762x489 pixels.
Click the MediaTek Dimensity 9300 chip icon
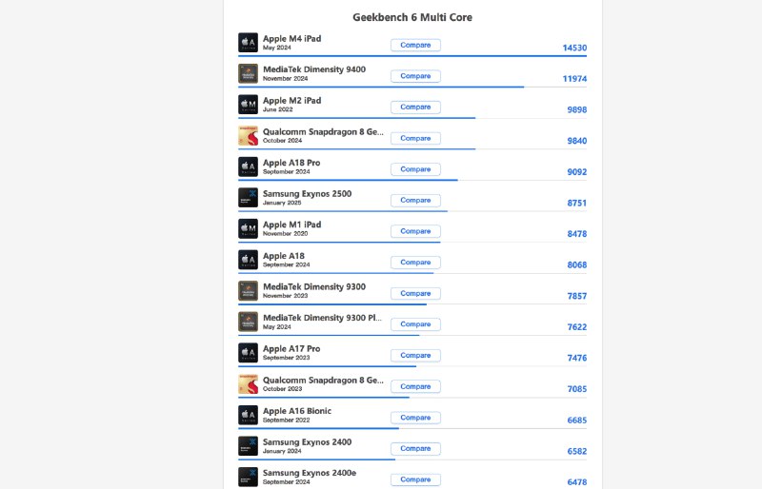(x=248, y=291)
